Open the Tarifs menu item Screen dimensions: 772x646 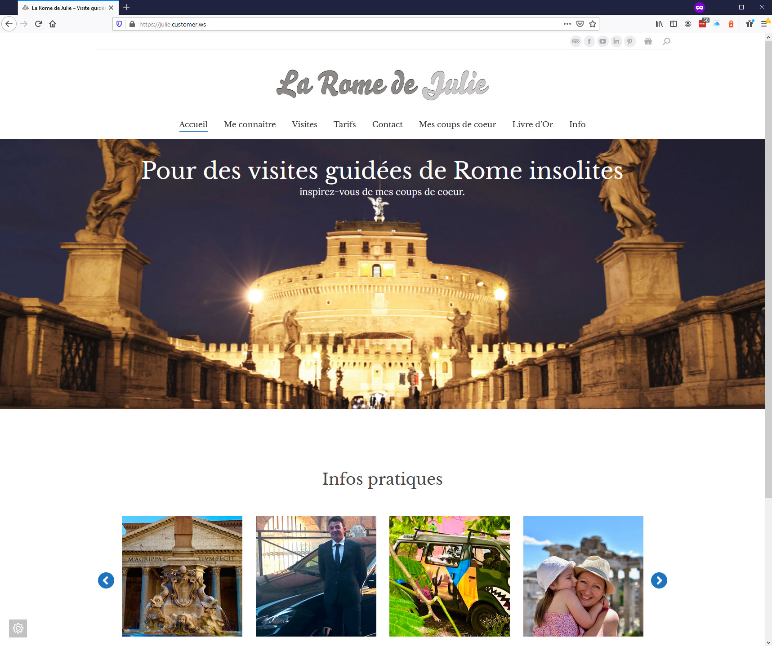point(345,124)
